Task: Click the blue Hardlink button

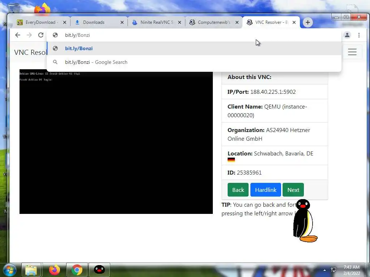Action: [266, 190]
